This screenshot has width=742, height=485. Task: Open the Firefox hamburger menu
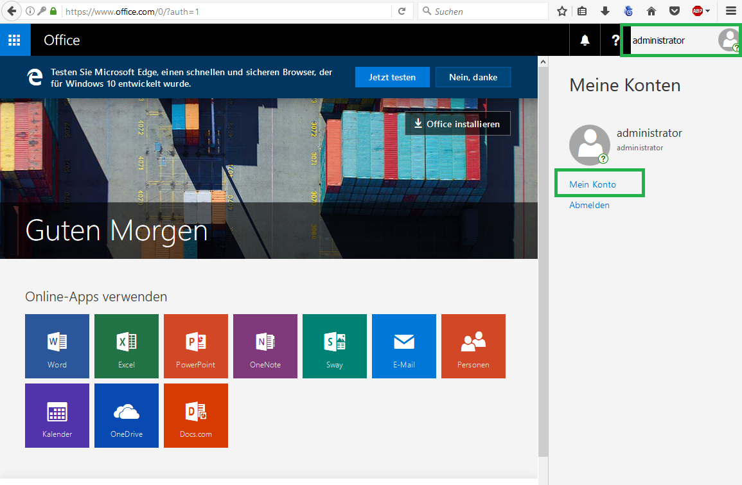click(730, 11)
